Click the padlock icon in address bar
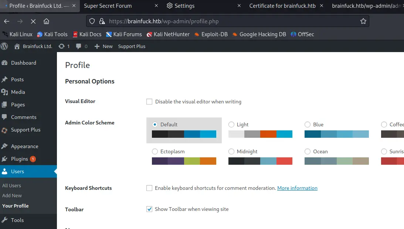The image size is (404, 229). [102, 21]
